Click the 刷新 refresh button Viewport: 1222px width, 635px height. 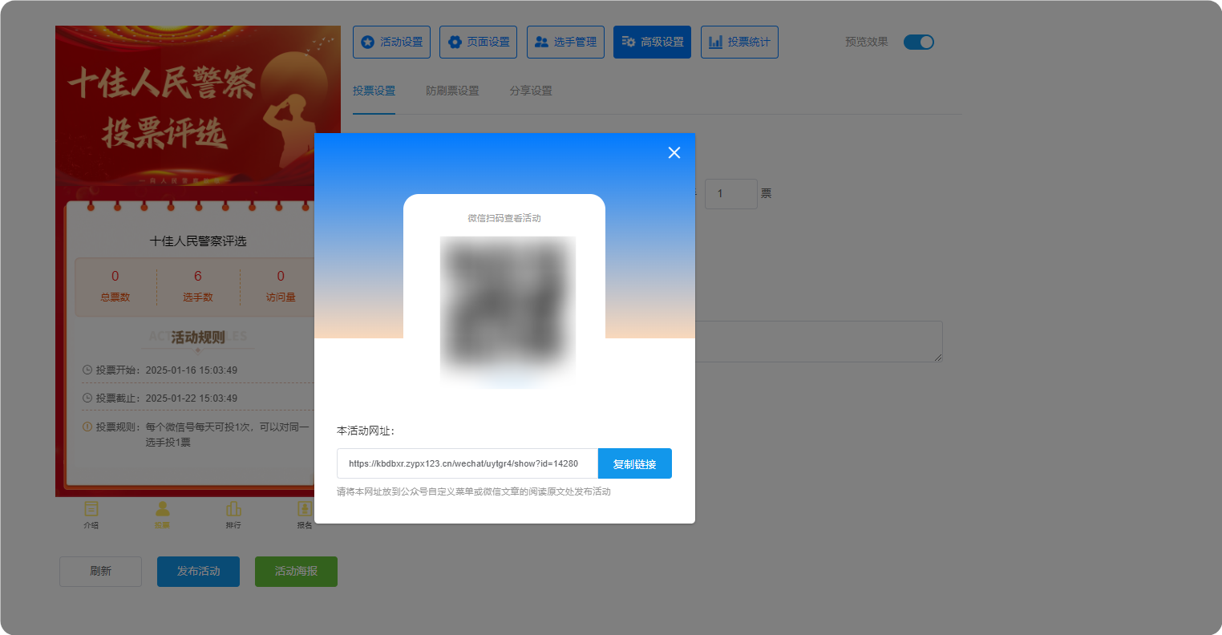point(100,571)
